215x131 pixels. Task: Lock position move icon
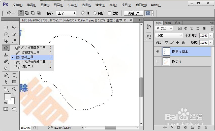click(177, 43)
